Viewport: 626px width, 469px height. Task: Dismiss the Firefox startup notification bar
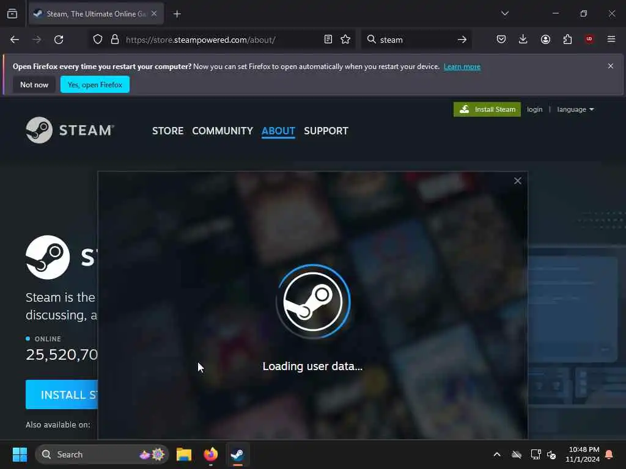pos(610,66)
